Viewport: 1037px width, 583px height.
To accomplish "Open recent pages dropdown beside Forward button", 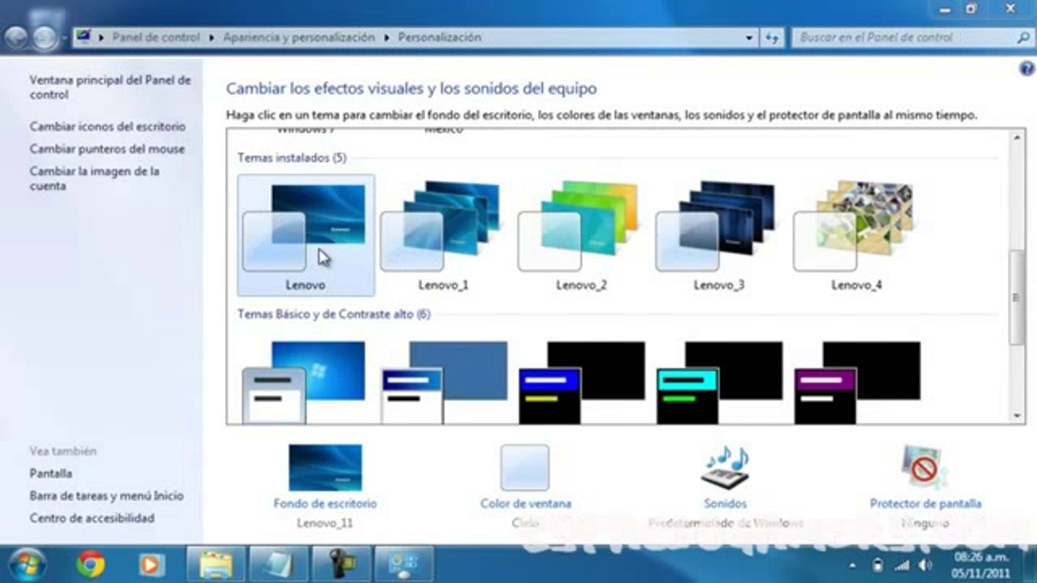I will pyautogui.click(x=64, y=38).
